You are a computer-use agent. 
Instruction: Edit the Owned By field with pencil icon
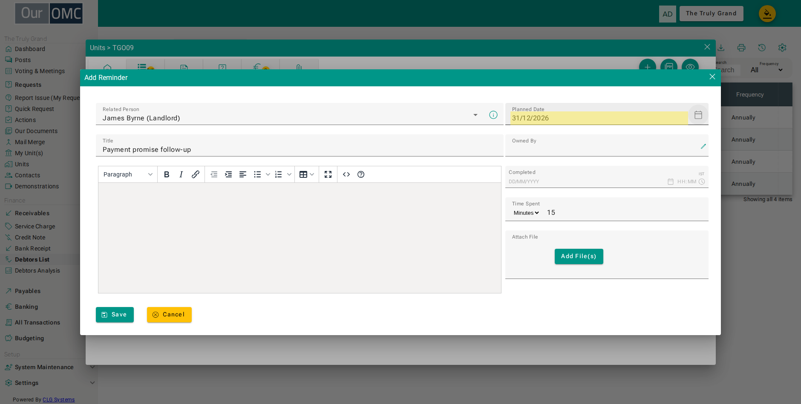(x=703, y=146)
